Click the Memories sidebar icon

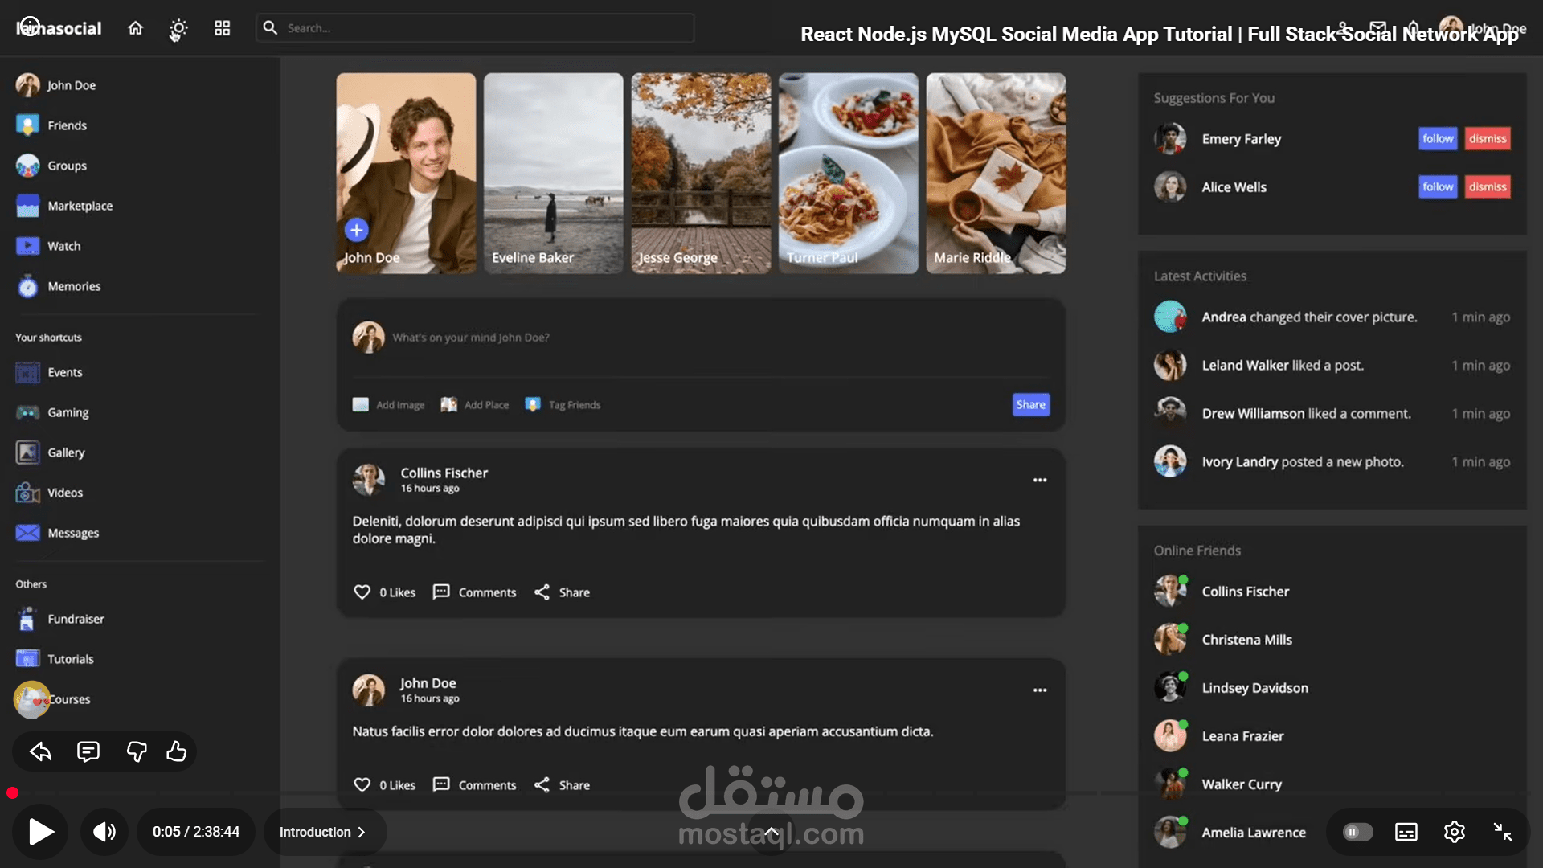pyautogui.click(x=27, y=286)
